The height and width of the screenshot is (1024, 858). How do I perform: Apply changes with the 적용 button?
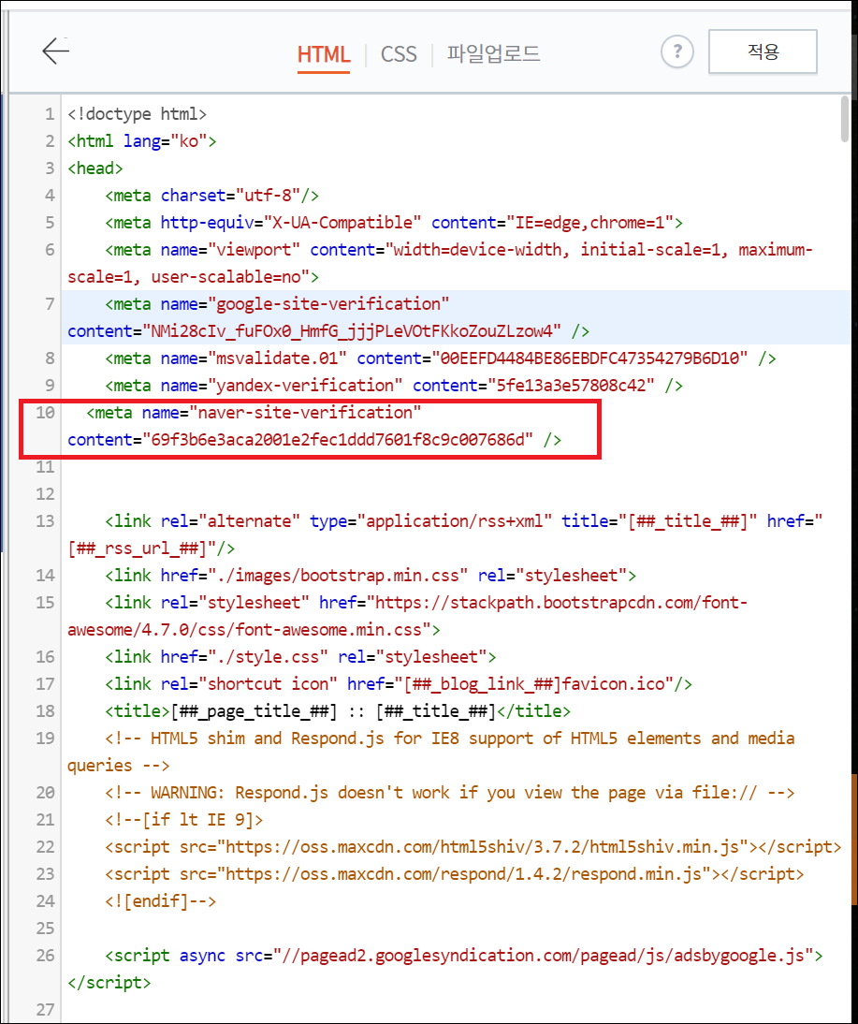click(763, 51)
